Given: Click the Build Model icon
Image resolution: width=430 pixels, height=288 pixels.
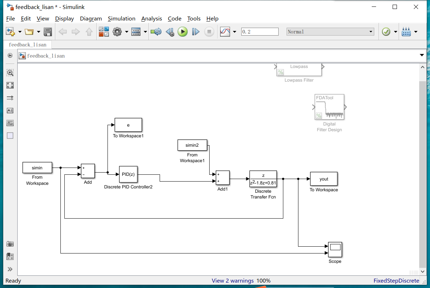Looking at the screenshot, I should 406,32.
